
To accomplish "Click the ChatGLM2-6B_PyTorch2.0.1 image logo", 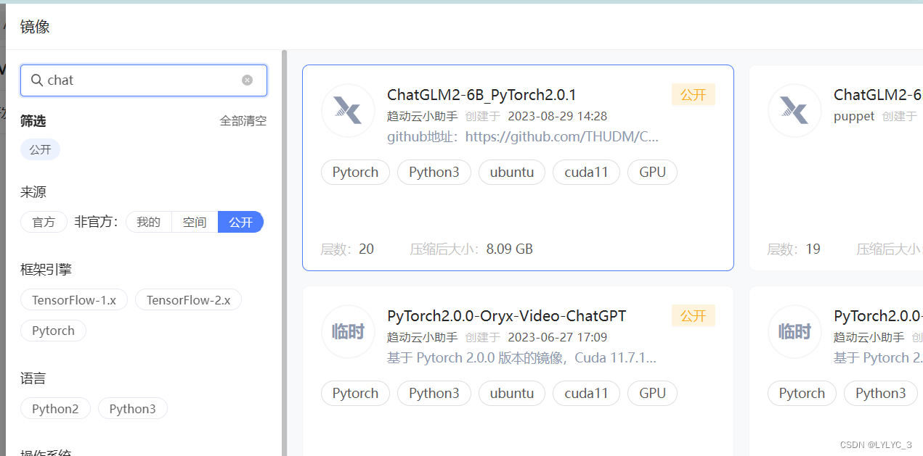I will coord(348,110).
